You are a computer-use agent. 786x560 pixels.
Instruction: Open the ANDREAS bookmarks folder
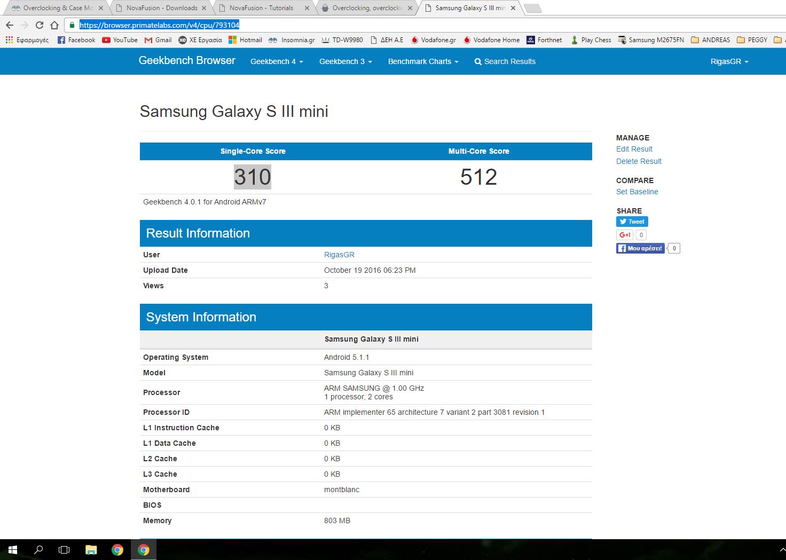(x=710, y=40)
